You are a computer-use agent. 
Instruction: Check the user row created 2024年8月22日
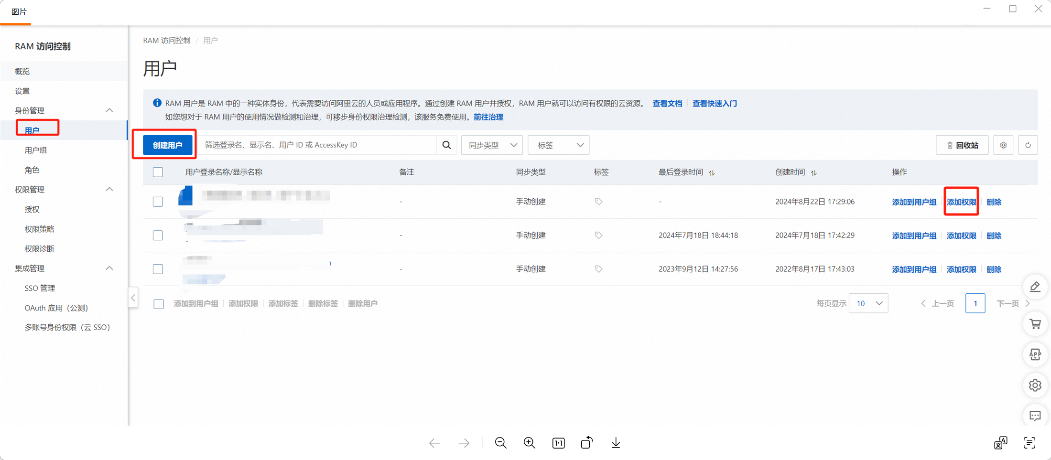click(x=158, y=202)
